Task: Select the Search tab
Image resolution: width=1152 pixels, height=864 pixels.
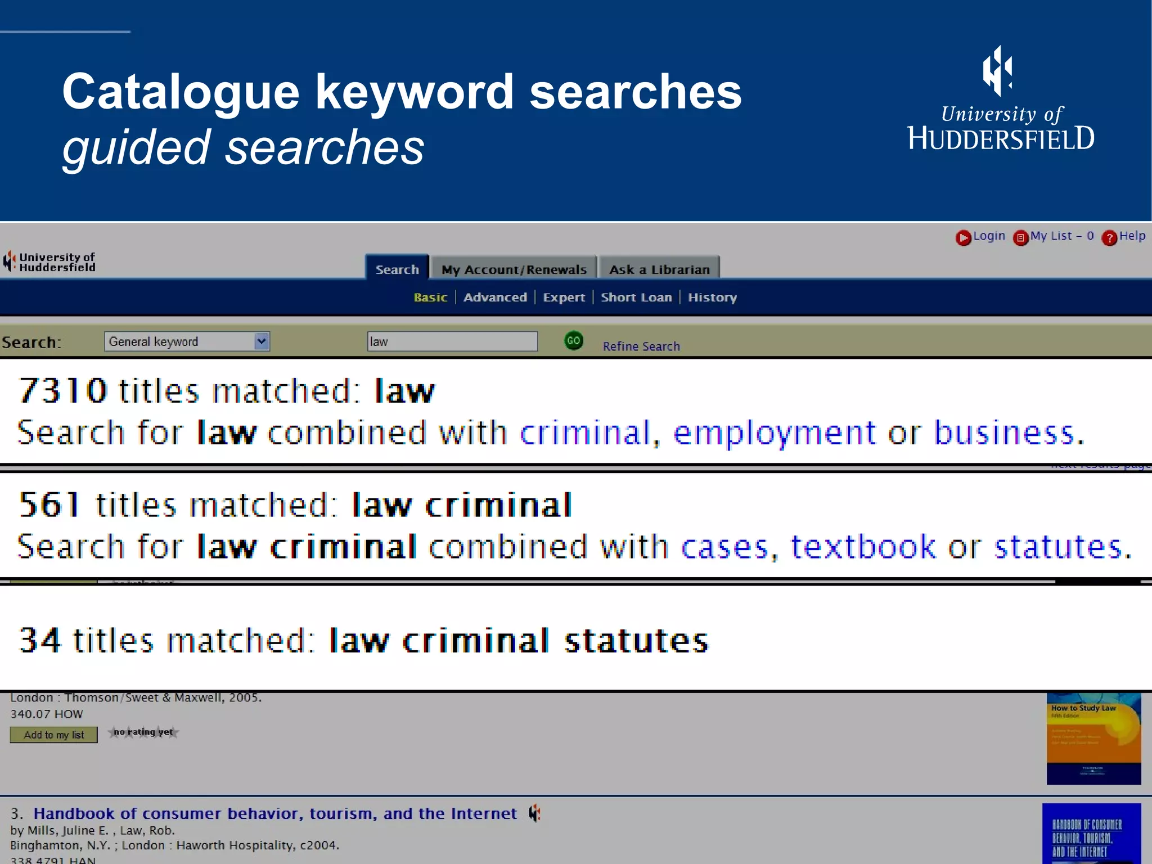Action: pyautogui.click(x=397, y=269)
